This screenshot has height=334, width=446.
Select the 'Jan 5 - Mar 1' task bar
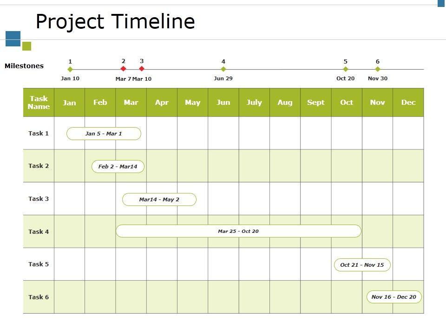pyautogui.click(x=104, y=134)
